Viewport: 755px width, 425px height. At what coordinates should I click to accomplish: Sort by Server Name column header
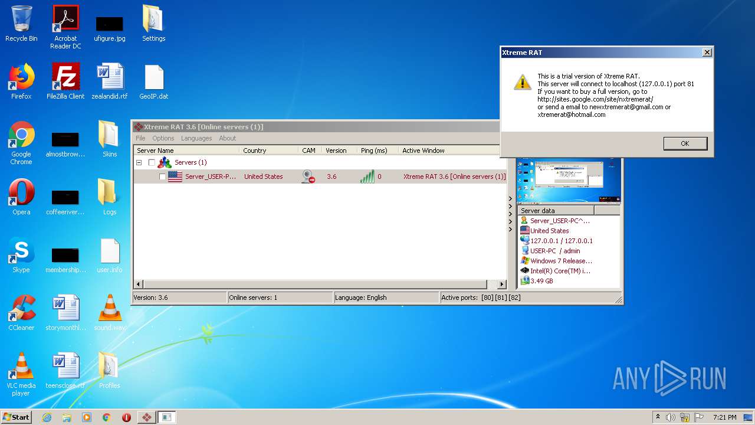[x=186, y=151]
